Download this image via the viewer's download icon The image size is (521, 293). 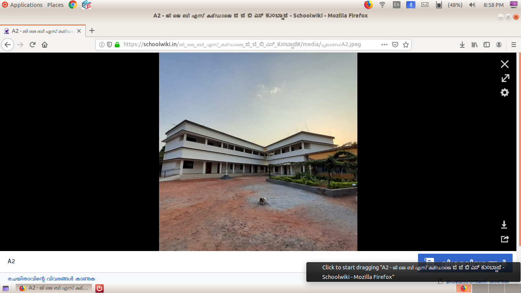pos(504,225)
